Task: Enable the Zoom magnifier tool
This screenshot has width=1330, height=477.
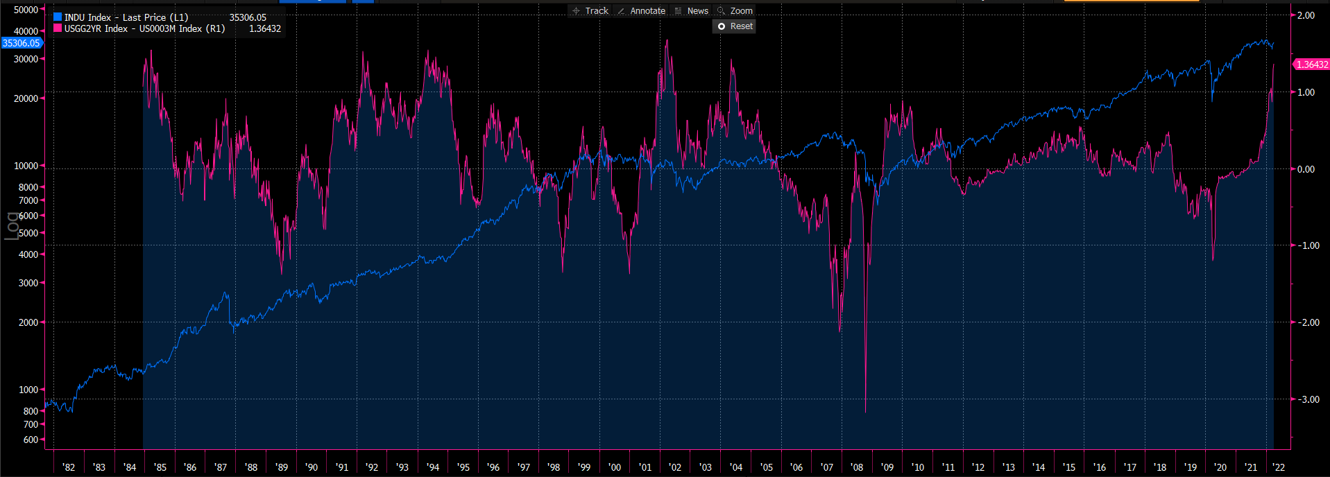Action: click(735, 10)
